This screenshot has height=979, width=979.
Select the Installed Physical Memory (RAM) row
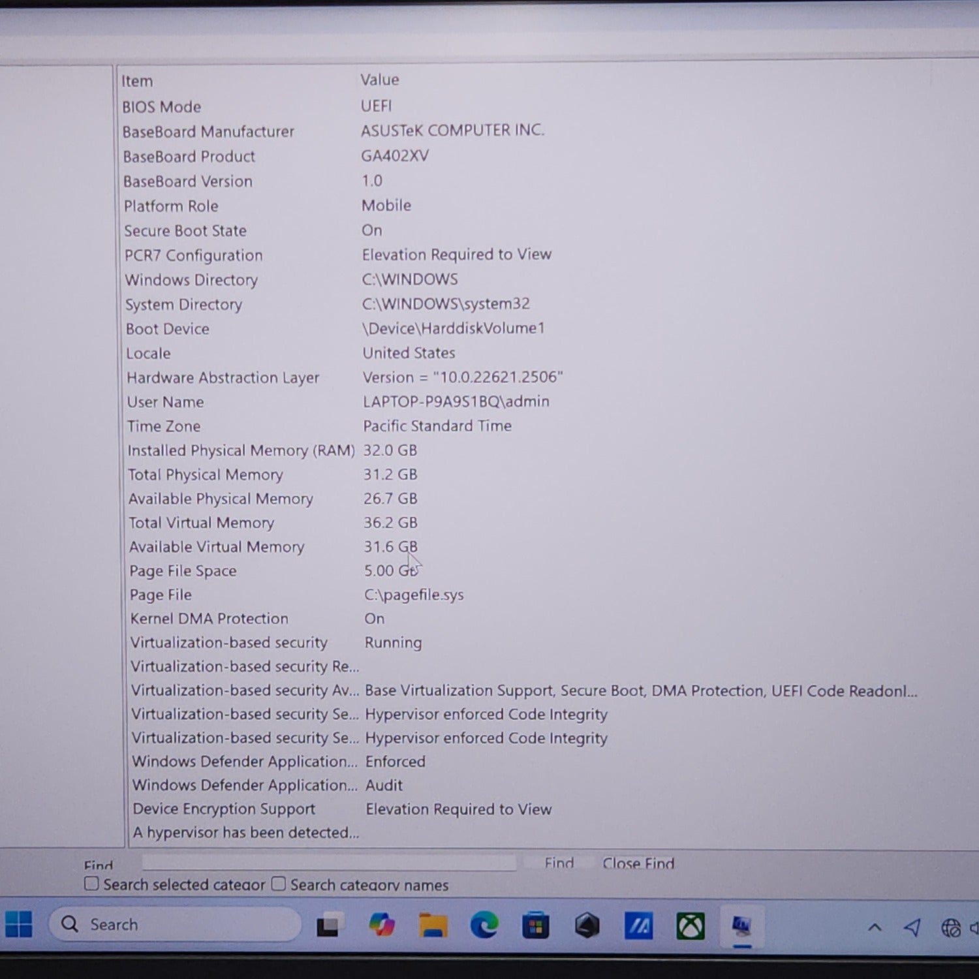[x=241, y=450]
